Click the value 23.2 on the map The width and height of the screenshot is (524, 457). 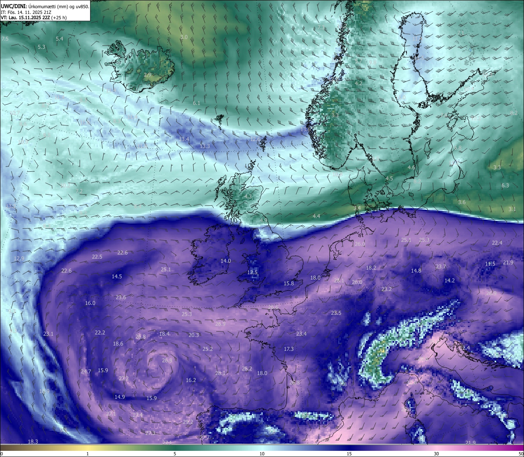pyautogui.click(x=386, y=289)
